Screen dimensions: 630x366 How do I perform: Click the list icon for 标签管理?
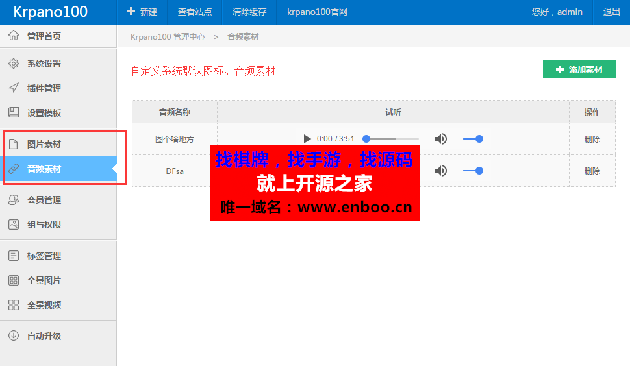click(14, 255)
